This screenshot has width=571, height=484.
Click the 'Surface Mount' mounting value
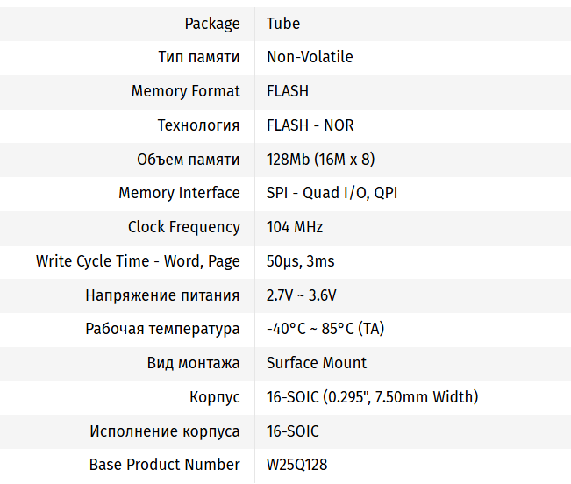click(x=317, y=363)
